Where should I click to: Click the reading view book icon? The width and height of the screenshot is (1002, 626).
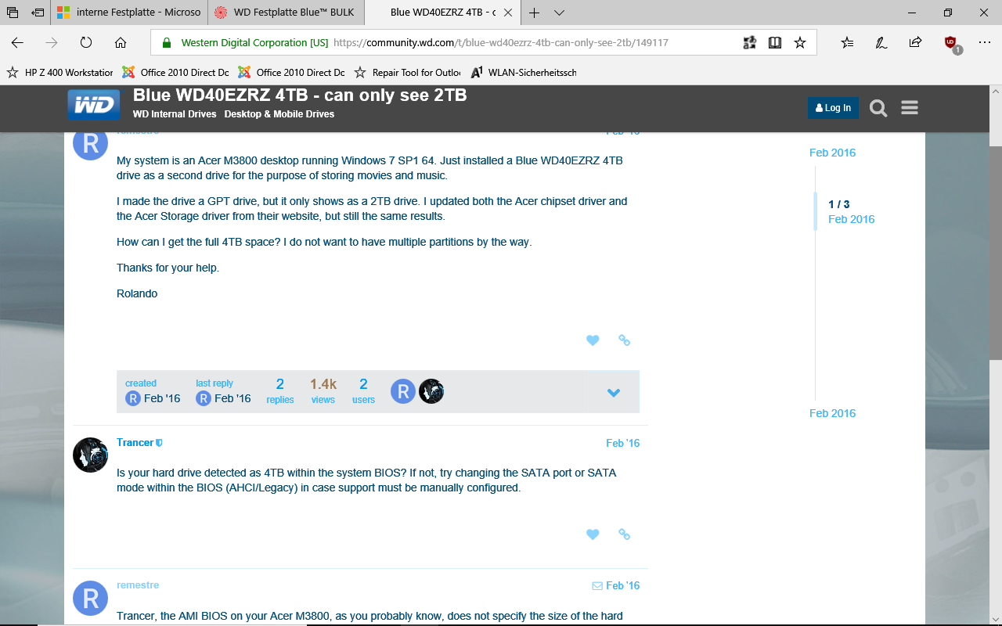tap(775, 43)
